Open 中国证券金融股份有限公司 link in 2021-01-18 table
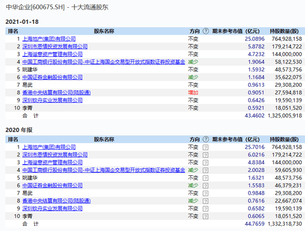This screenshot has height=231, width=305. [52, 77]
